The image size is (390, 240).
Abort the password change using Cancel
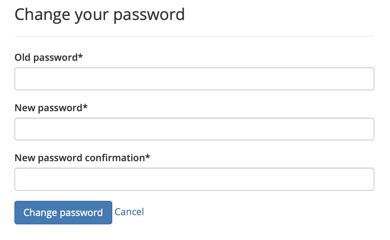pos(129,212)
